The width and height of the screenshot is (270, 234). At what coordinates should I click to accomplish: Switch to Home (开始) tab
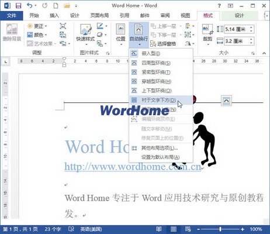click(x=34, y=15)
